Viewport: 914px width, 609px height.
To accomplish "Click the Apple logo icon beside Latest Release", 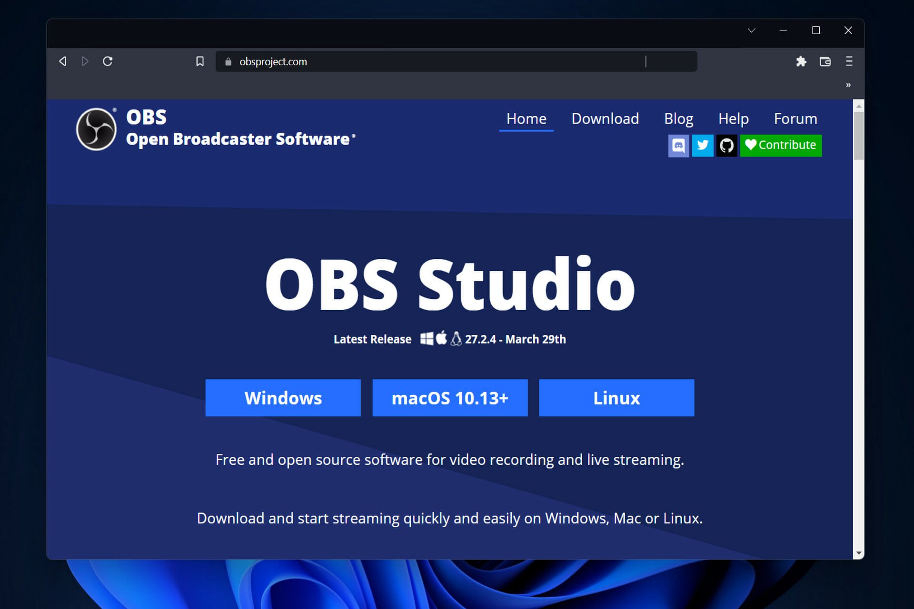I will click(x=441, y=338).
